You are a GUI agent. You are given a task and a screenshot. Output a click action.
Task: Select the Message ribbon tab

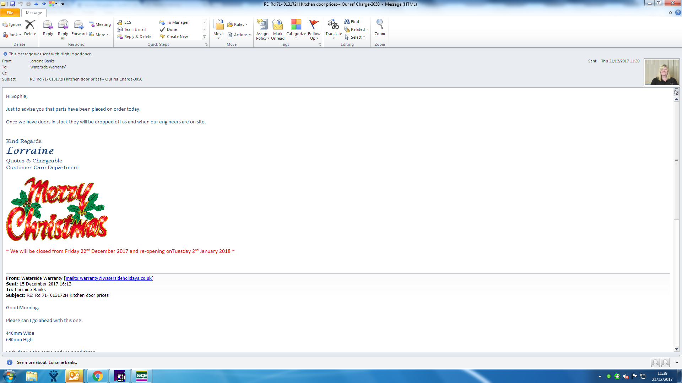click(x=34, y=13)
